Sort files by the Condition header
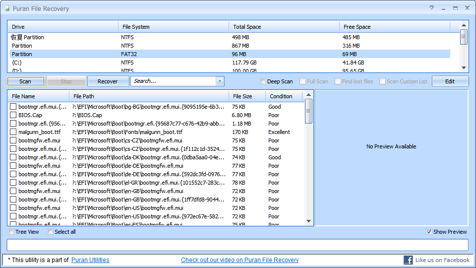Screen dimensions: 476x268 click(284, 96)
